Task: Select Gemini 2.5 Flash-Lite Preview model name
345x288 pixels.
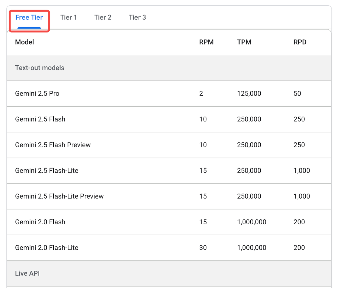Action: click(x=59, y=196)
